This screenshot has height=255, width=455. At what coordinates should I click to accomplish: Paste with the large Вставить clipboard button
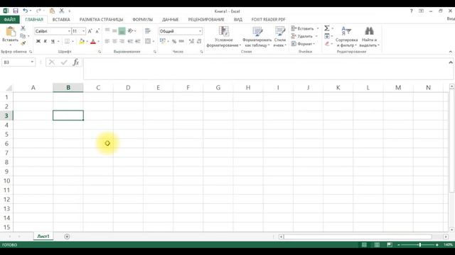[x=10, y=36]
